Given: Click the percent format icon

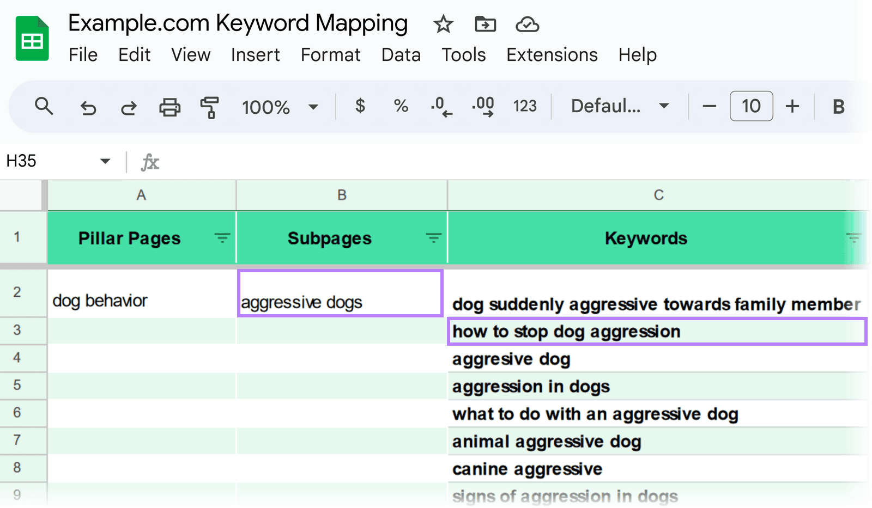Looking at the screenshot, I should pos(401,106).
